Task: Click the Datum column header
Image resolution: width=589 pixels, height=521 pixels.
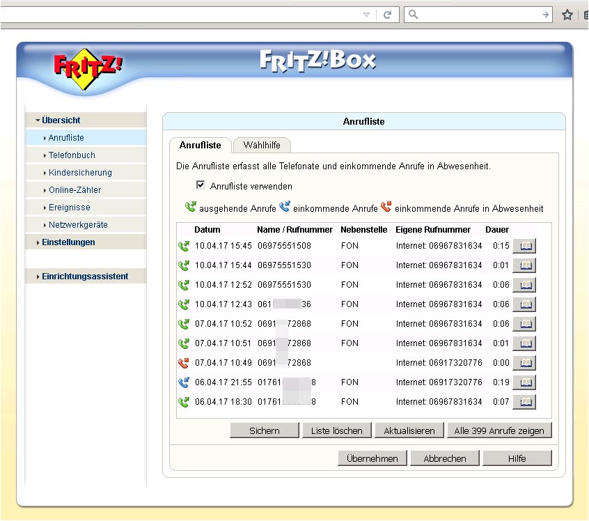Action: click(207, 230)
